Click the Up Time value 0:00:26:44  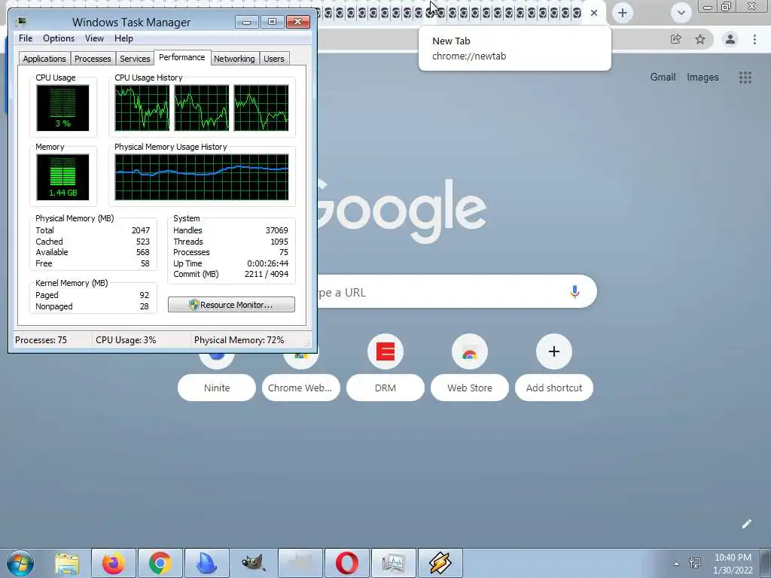click(267, 263)
